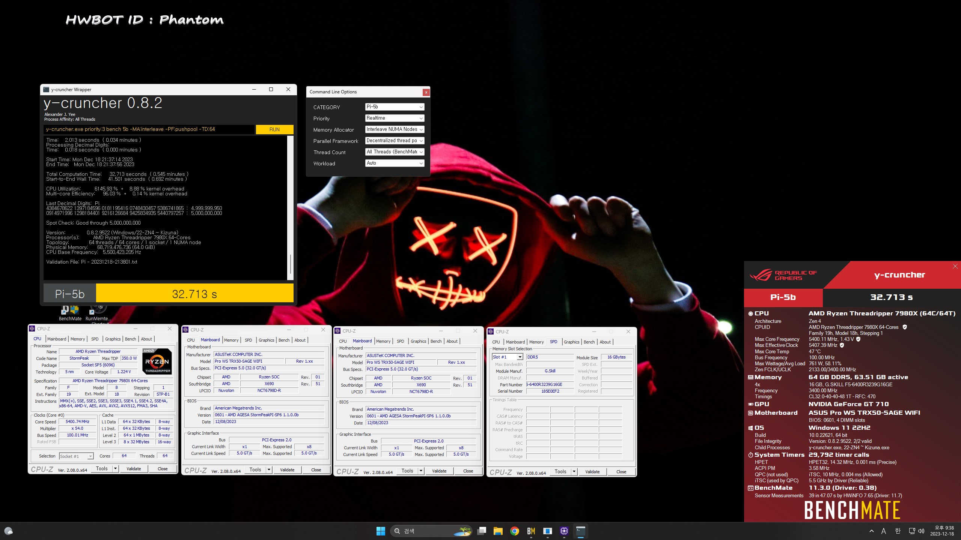The height and width of the screenshot is (540, 961).
Task: Open File Explorer from the taskbar
Action: point(498,531)
